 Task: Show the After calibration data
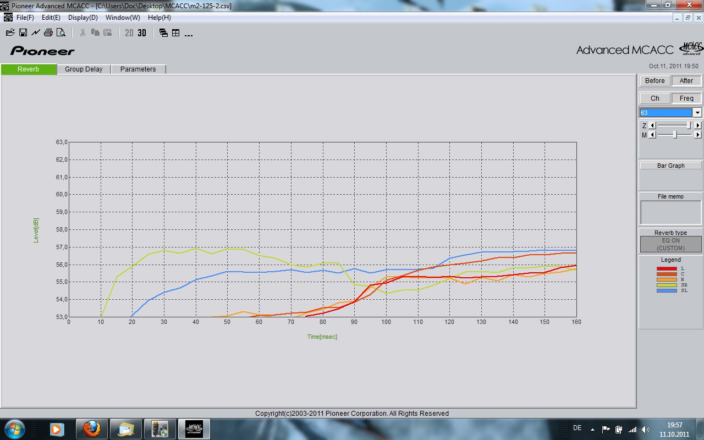686,81
